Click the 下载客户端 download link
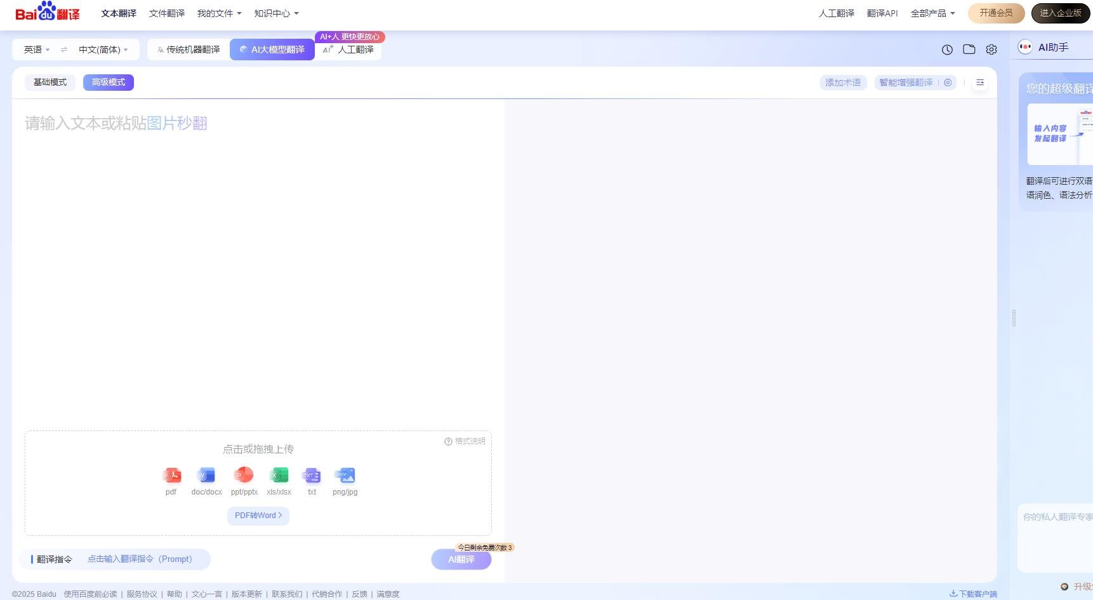This screenshot has height=600, width=1093. (x=973, y=594)
